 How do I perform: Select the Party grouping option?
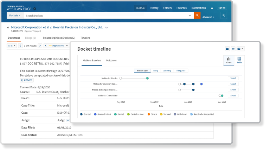click(x=155, y=71)
